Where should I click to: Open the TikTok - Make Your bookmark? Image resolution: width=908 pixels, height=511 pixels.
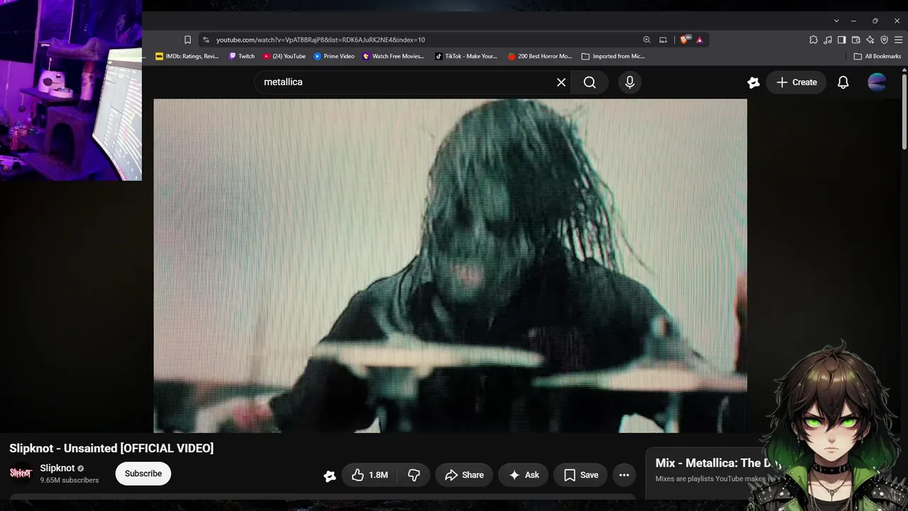coord(466,56)
